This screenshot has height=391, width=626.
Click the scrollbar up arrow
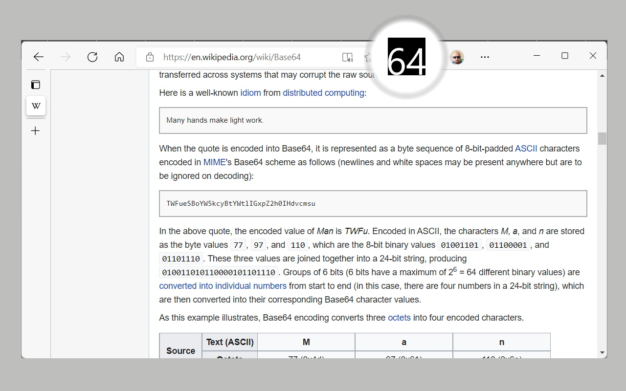(x=602, y=75)
